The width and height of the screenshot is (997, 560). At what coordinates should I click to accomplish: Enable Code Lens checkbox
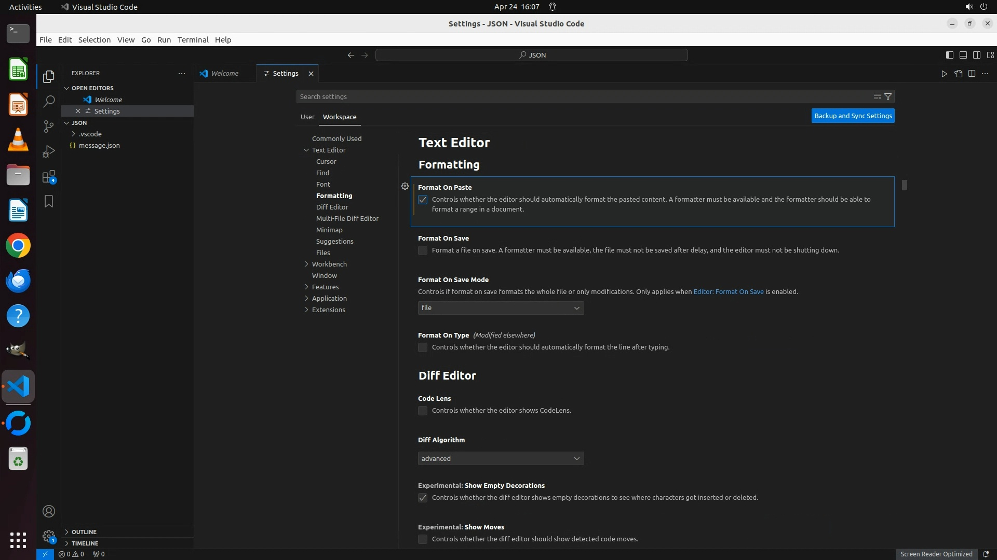click(x=423, y=411)
